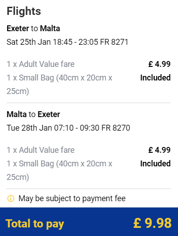Click return flight time Tue 28th Jan
The width and height of the screenshot is (178, 236).
pyautogui.click(x=68, y=128)
